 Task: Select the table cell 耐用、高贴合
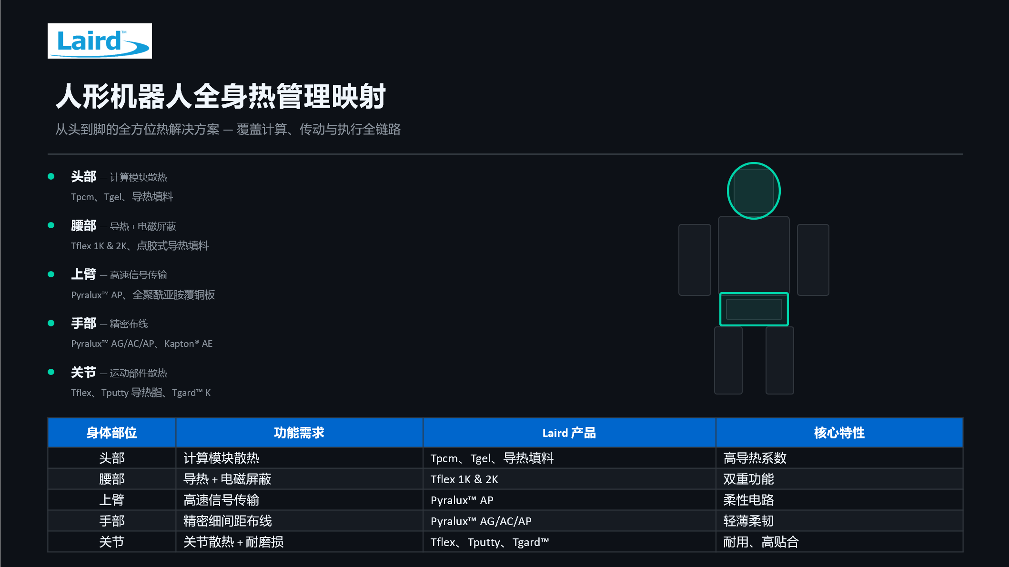point(839,542)
